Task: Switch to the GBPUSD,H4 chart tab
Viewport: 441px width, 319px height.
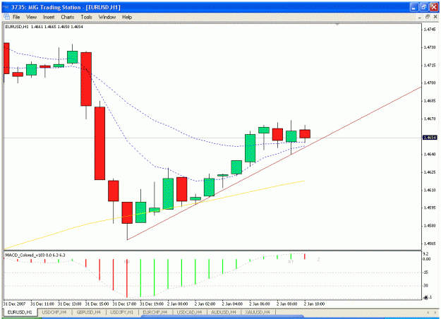Action: pos(89,312)
